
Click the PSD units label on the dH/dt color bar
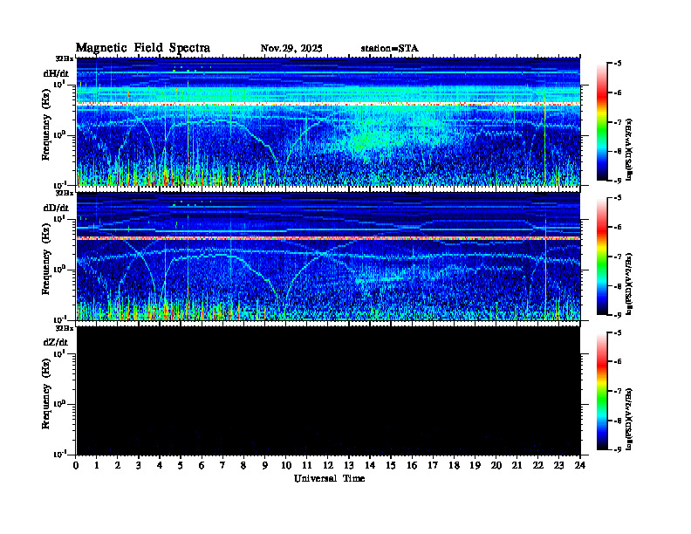coord(630,149)
